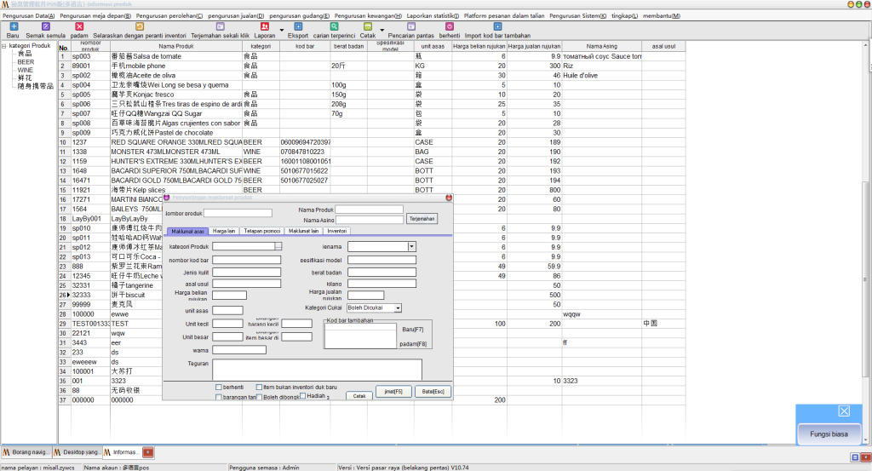
Task: Click the Eksport toolbar icon
Action: coord(298,26)
